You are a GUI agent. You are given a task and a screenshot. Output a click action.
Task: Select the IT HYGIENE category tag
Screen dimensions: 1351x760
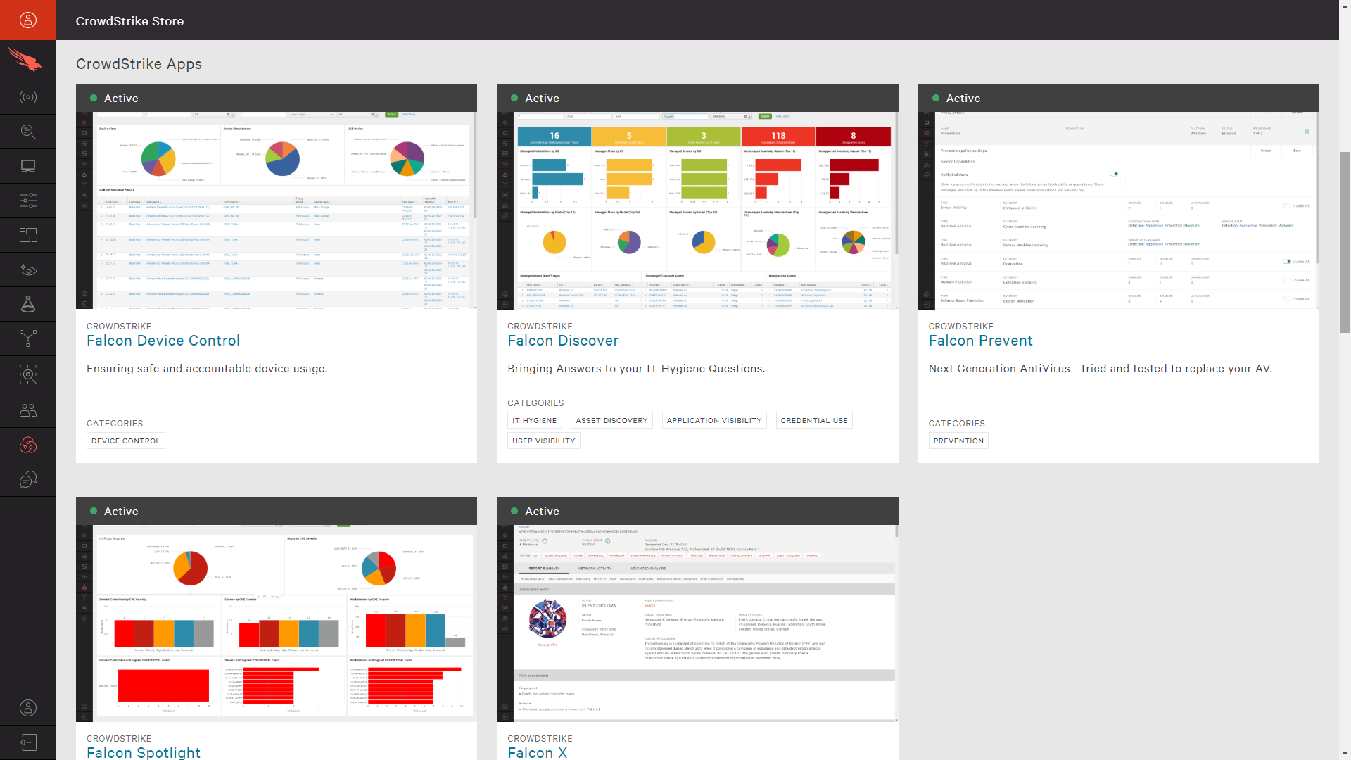tap(535, 420)
